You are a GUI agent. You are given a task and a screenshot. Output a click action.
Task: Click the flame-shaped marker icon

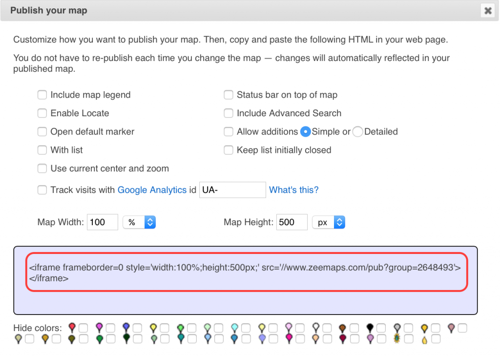[424, 338]
